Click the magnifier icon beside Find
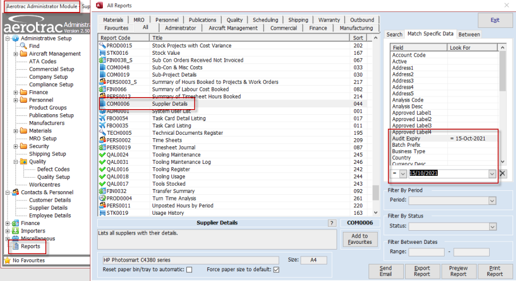 (x=23, y=46)
